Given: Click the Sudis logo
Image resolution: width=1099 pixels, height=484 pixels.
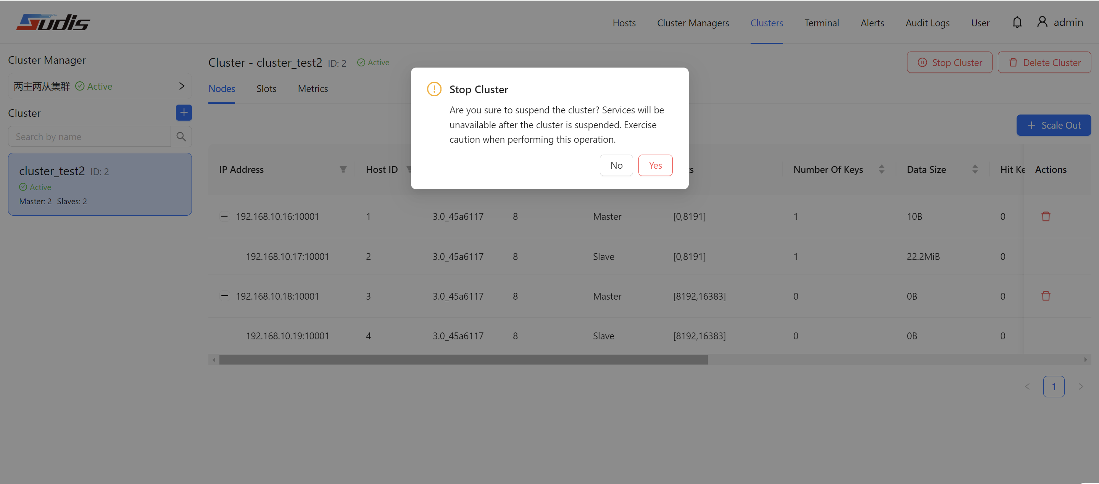Looking at the screenshot, I should [x=53, y=22].
